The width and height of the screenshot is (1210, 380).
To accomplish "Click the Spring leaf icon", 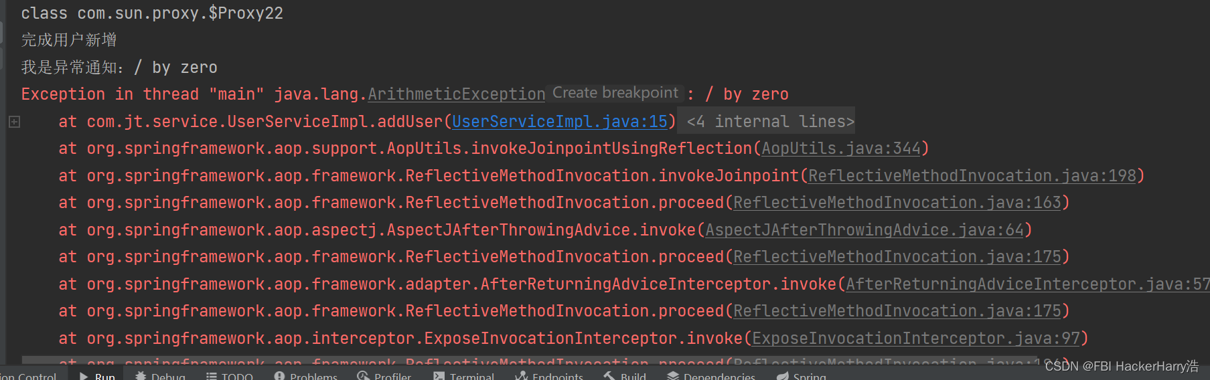I will pyautogui.click(x=782, y=376).
